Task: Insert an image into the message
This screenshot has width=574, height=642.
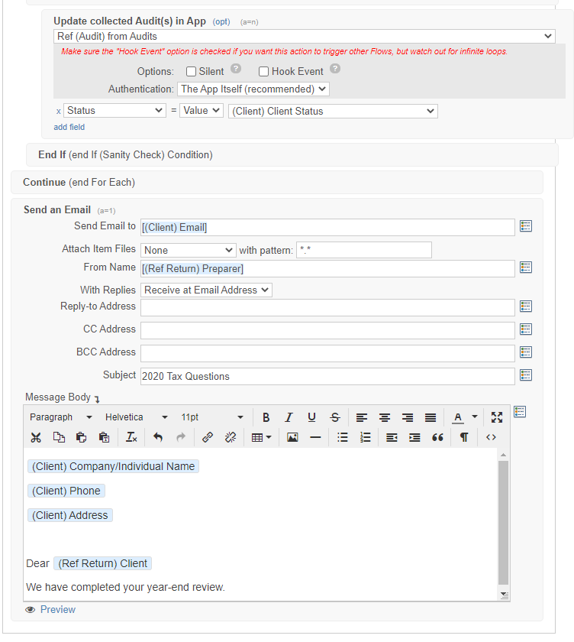Action: pos(292,437)
